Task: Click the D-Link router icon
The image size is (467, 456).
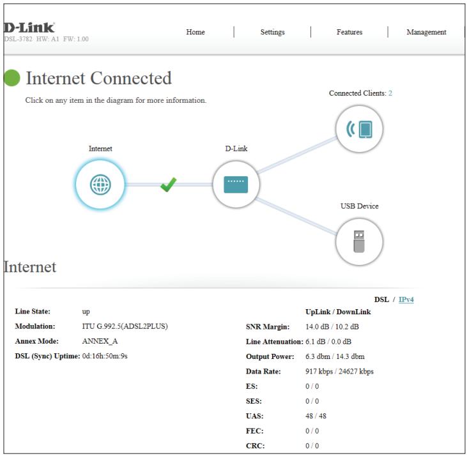Action: click(236, 185)
